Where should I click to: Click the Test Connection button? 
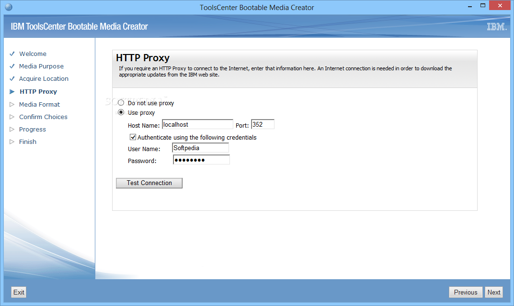pyautogui.click(x=149, y=183)
